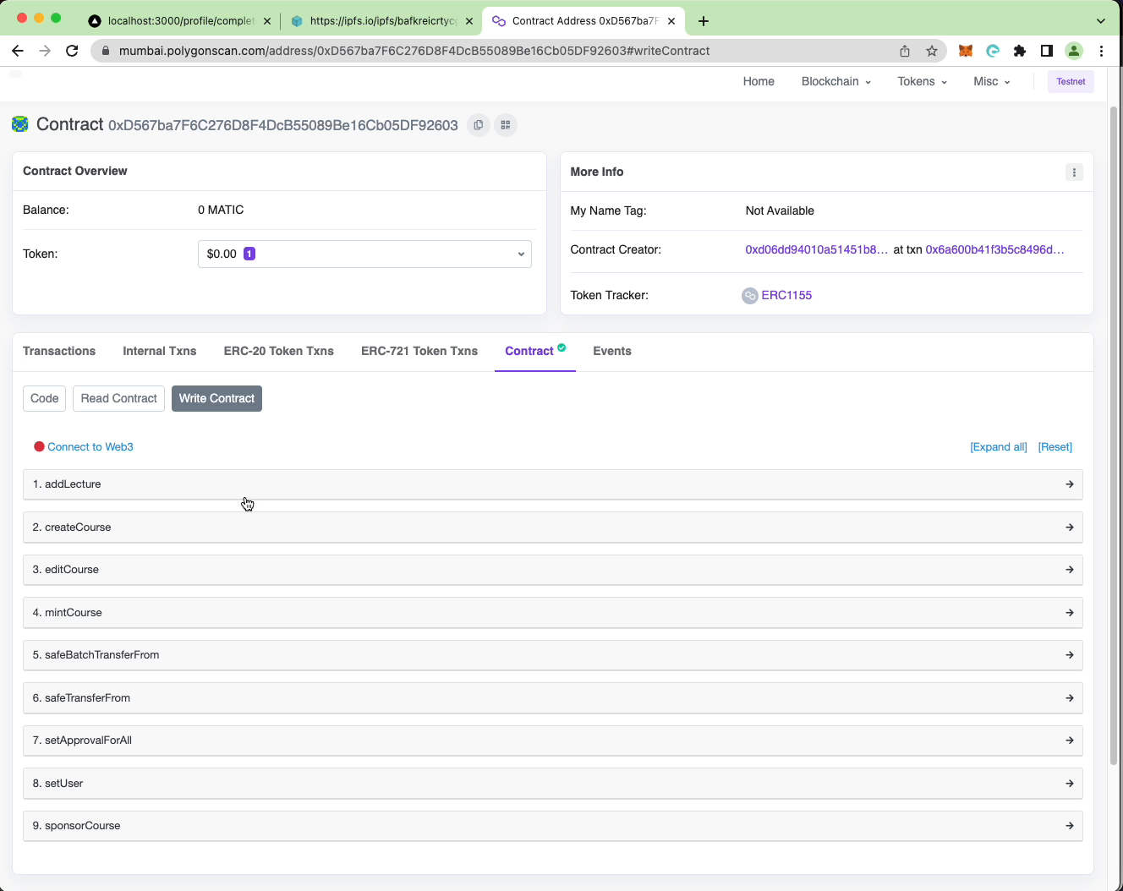The width and height of the screenshot is (1123, 891).
Task: Click Expand all link
Action: click(999, 447)
